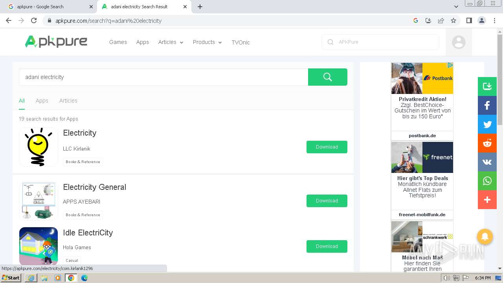Screen dimensions: 503x283
Task: Click the site lock icon
Action: pyautogui.click(x=50, y=20)
